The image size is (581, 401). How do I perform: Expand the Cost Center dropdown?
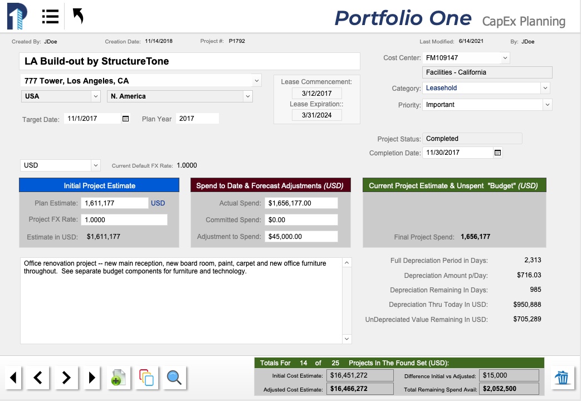pos(505,58)
